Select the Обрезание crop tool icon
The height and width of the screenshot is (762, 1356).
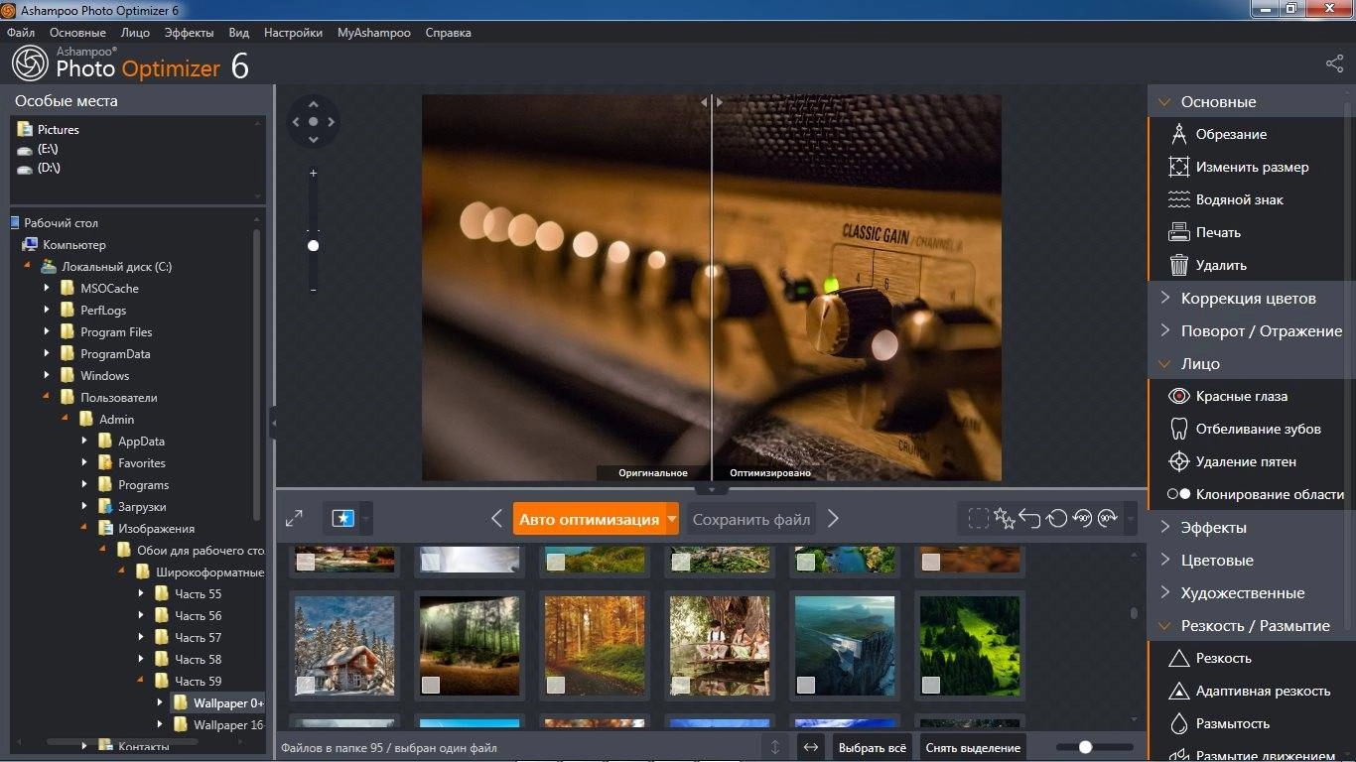click(x=1178, y=134)
